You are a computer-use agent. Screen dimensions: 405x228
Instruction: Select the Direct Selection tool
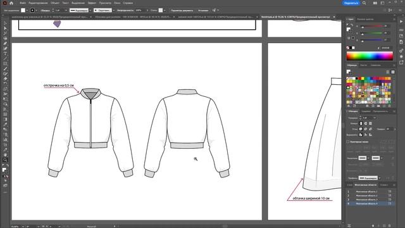coord(5,28)
